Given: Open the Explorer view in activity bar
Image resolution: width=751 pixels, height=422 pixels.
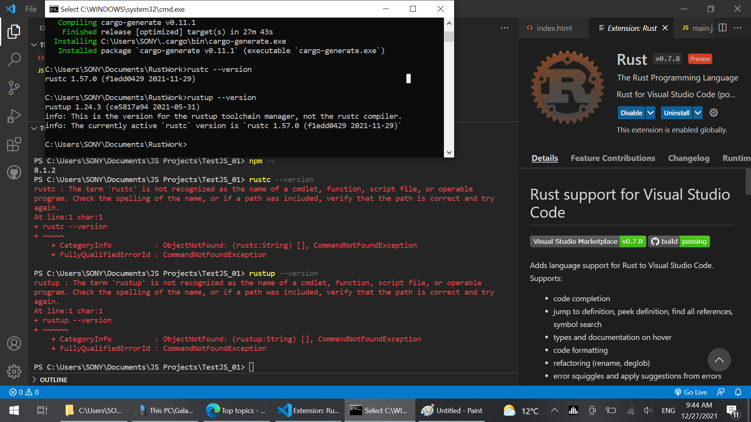Looking at the screenshot, I should [x=14, y=32].
